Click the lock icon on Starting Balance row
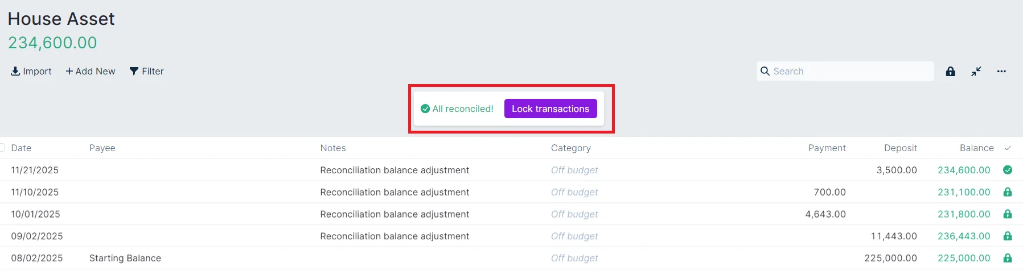This screenshot has height=279, width=1023. pyautogui.click(x=1008, y=258)
